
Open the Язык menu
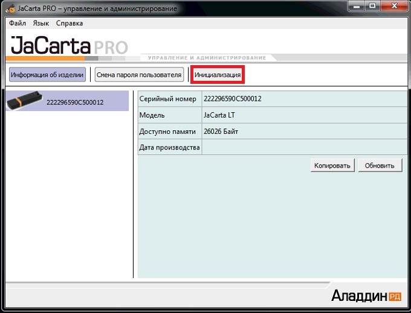[x=41, y=24]
